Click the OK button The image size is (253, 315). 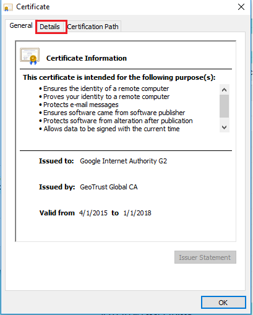[223, 303]
